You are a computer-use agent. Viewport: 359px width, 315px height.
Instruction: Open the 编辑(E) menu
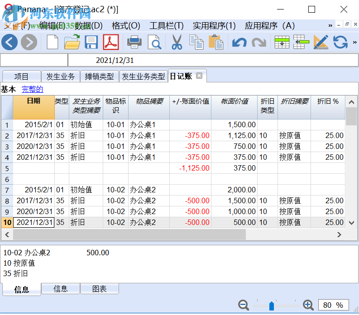click(53, 26)
